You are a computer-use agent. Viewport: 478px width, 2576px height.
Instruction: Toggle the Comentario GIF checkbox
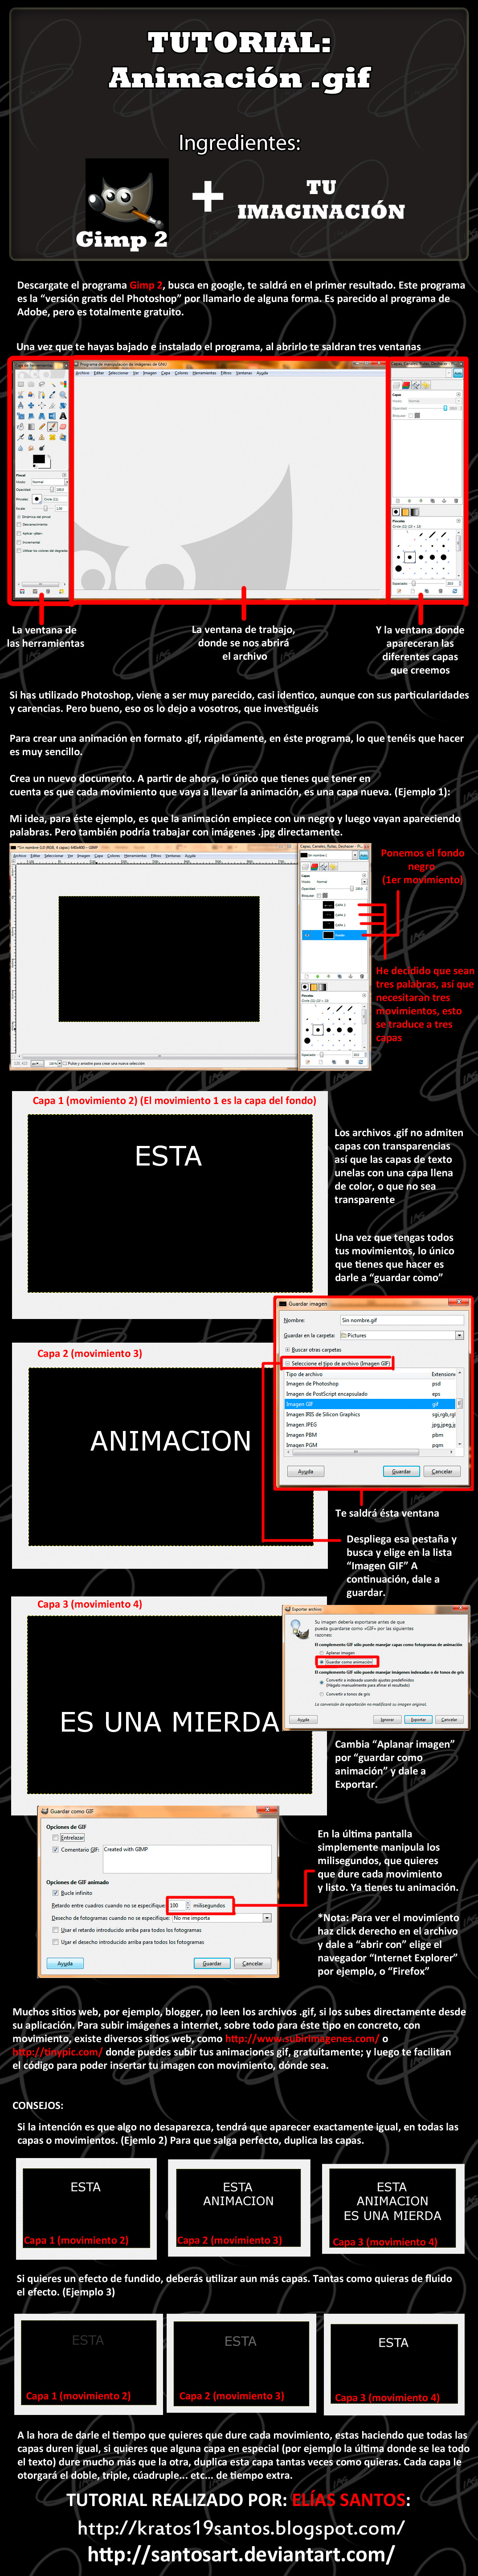tap(56, 1850)
